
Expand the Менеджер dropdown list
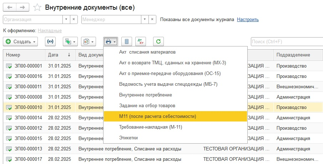pos(145,20)
